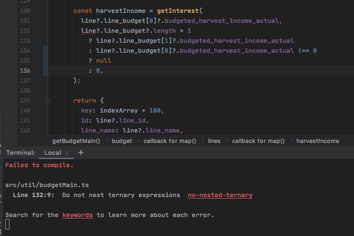
Task: Click the Failed to compile message
Action: (x=39, y=165)
